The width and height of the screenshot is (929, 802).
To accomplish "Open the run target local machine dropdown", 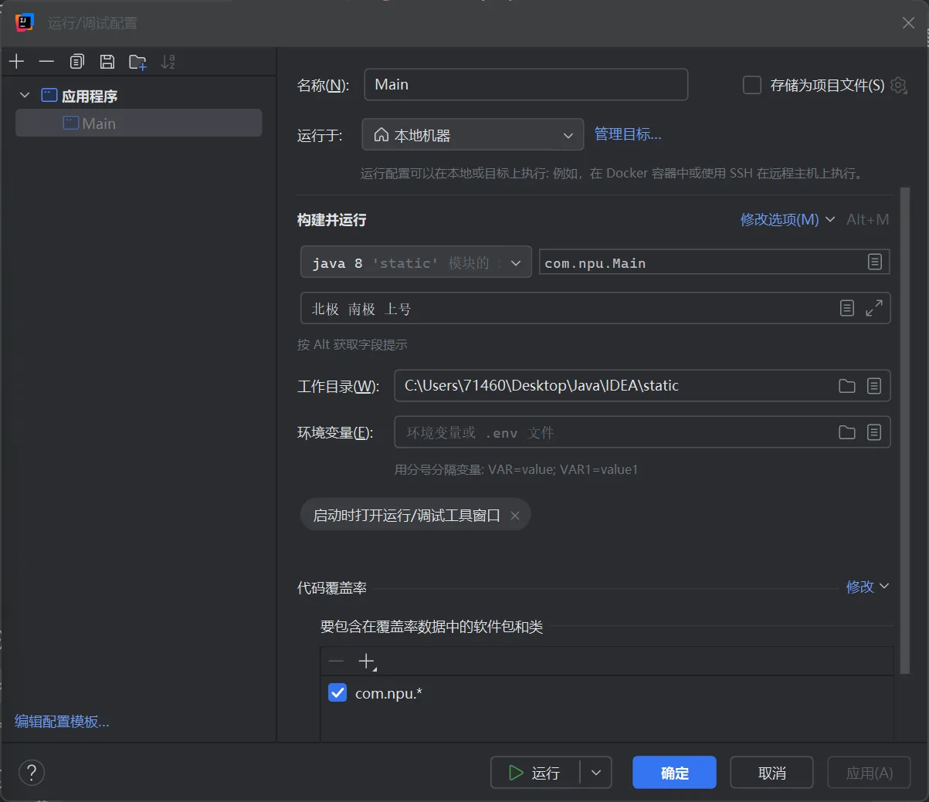I will tap(472, 135).
